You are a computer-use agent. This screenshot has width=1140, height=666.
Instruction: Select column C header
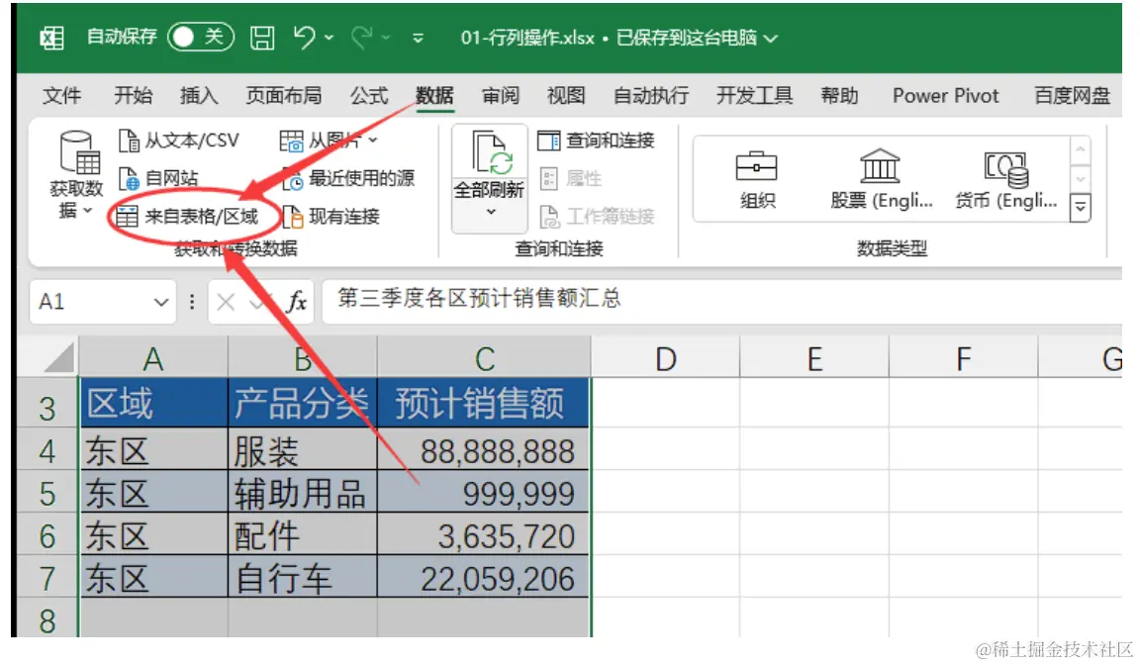484,357
